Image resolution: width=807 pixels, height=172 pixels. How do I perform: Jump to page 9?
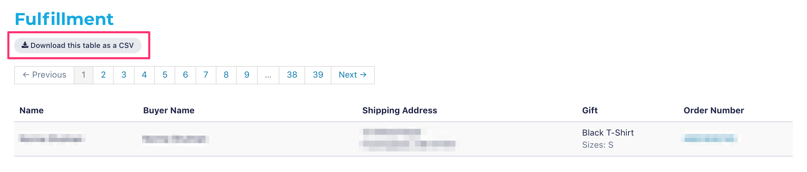(x=247, y=75)
